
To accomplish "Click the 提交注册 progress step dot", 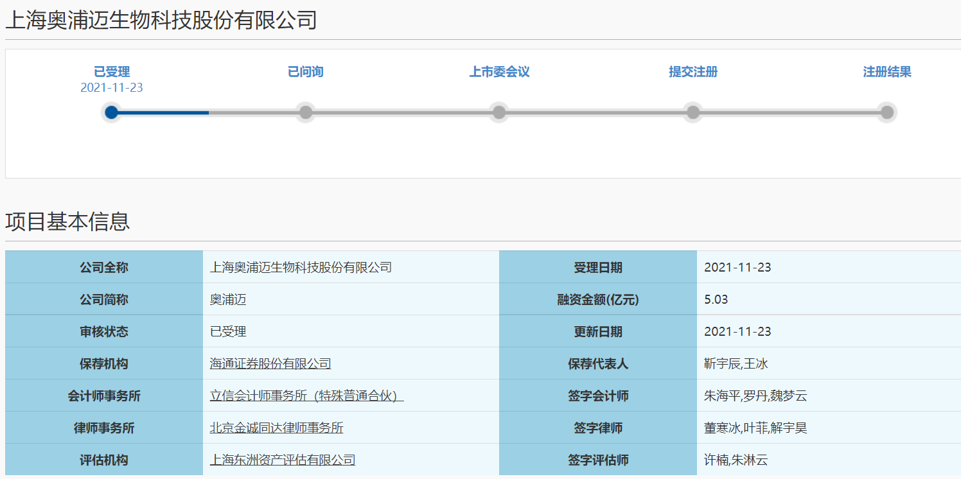I will coord(693,112).
